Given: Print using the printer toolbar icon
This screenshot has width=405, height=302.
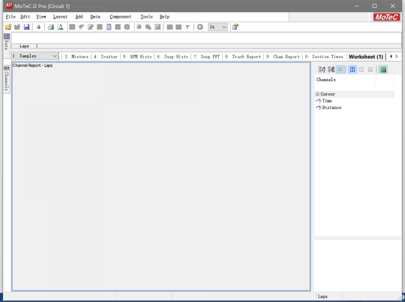Looking at the screenshot, I should tap(51, 27).
